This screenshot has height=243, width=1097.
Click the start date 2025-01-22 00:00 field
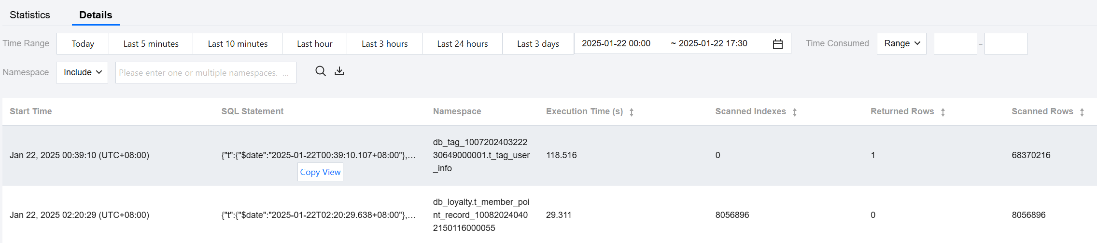pyautogui.click(x=616, y=43)
